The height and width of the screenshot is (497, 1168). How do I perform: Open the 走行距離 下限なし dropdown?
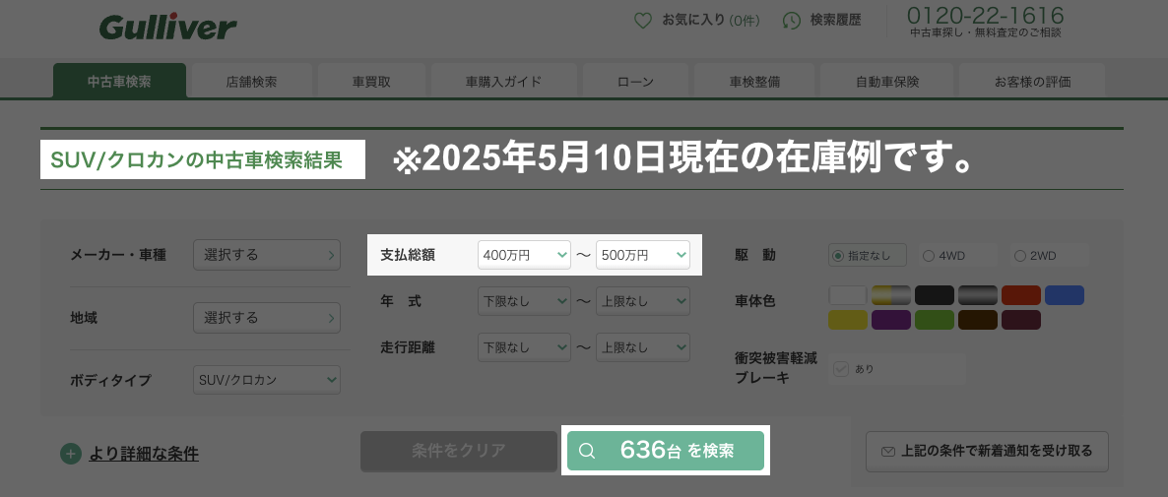tap(524, 347)
